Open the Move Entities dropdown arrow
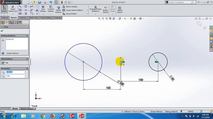Screen dimensions: 213x119 87,14
